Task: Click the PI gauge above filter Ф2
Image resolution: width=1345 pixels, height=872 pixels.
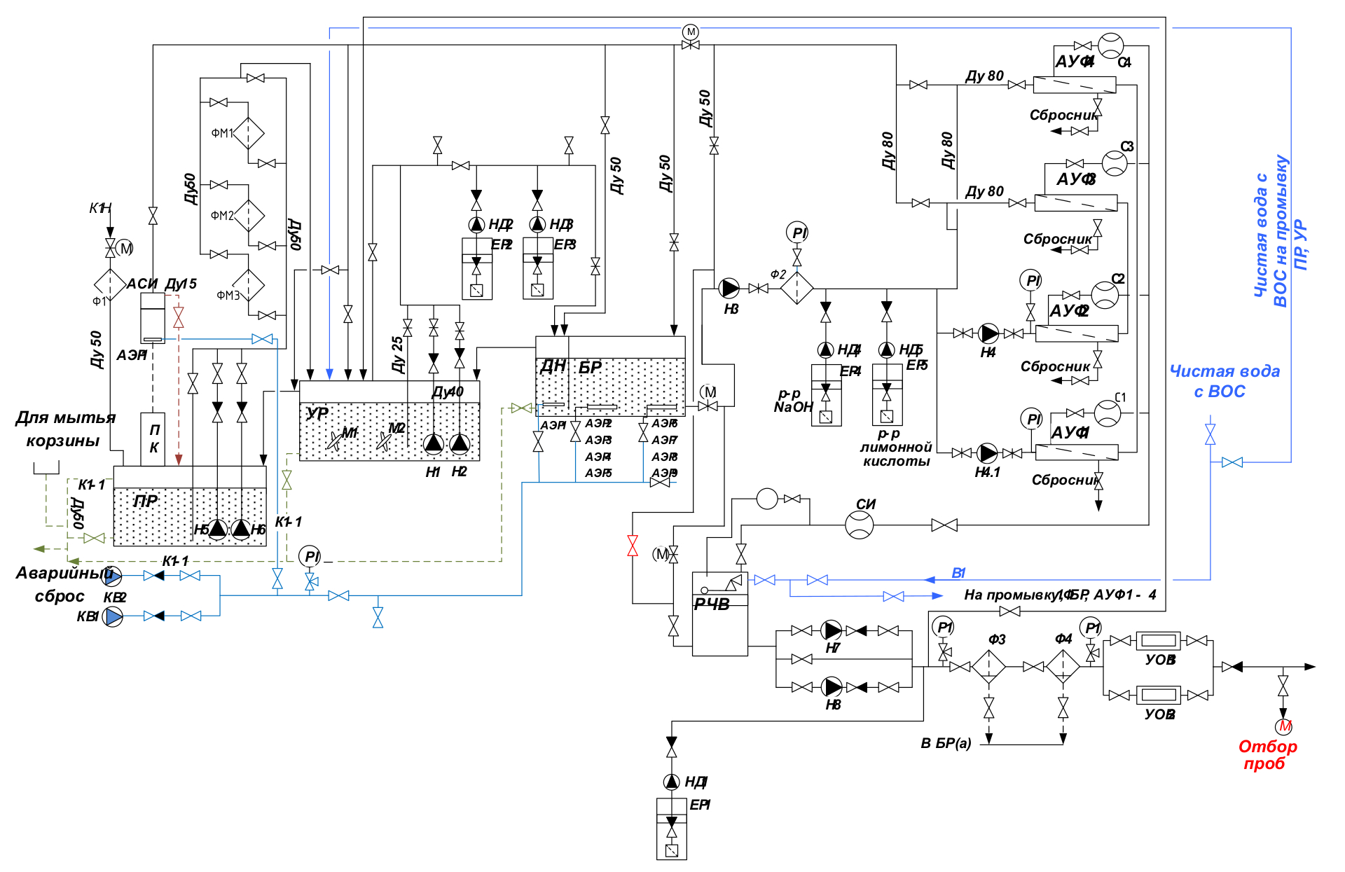Action: pos(797,233)
